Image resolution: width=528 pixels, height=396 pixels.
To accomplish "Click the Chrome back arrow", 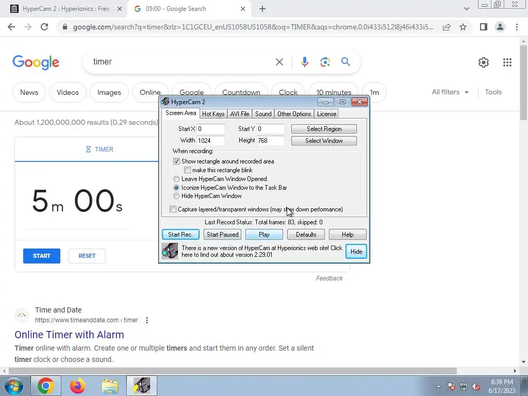I will pyautogui.click(x=11, y=27).
